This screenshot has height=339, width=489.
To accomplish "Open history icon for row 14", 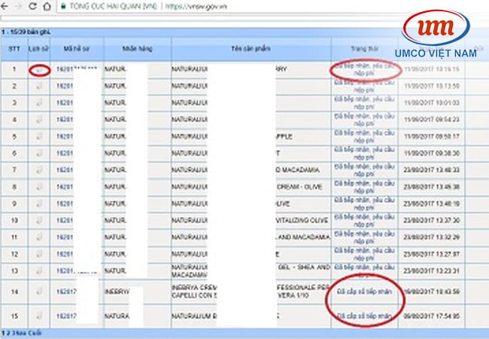I will 39,292.
